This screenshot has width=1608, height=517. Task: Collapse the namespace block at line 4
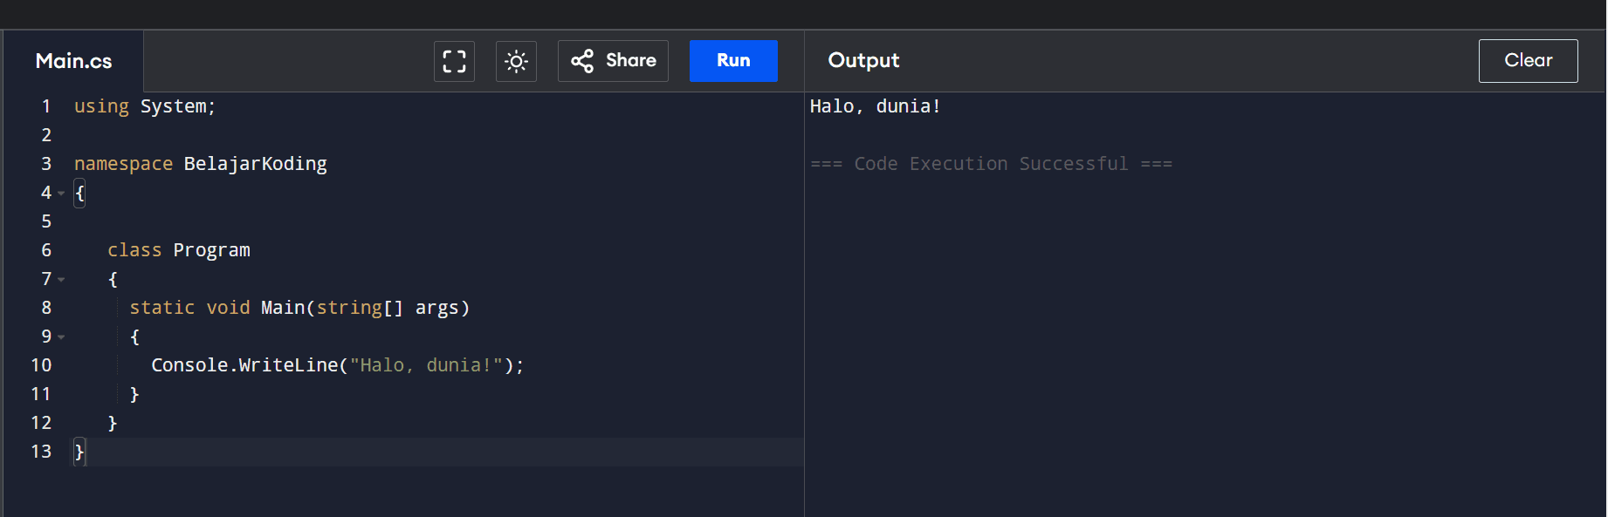[x=61, y=194]
